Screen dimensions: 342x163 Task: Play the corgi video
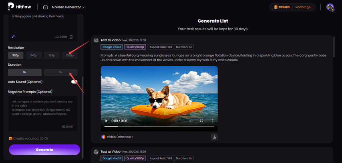click(x=107, y=121)
